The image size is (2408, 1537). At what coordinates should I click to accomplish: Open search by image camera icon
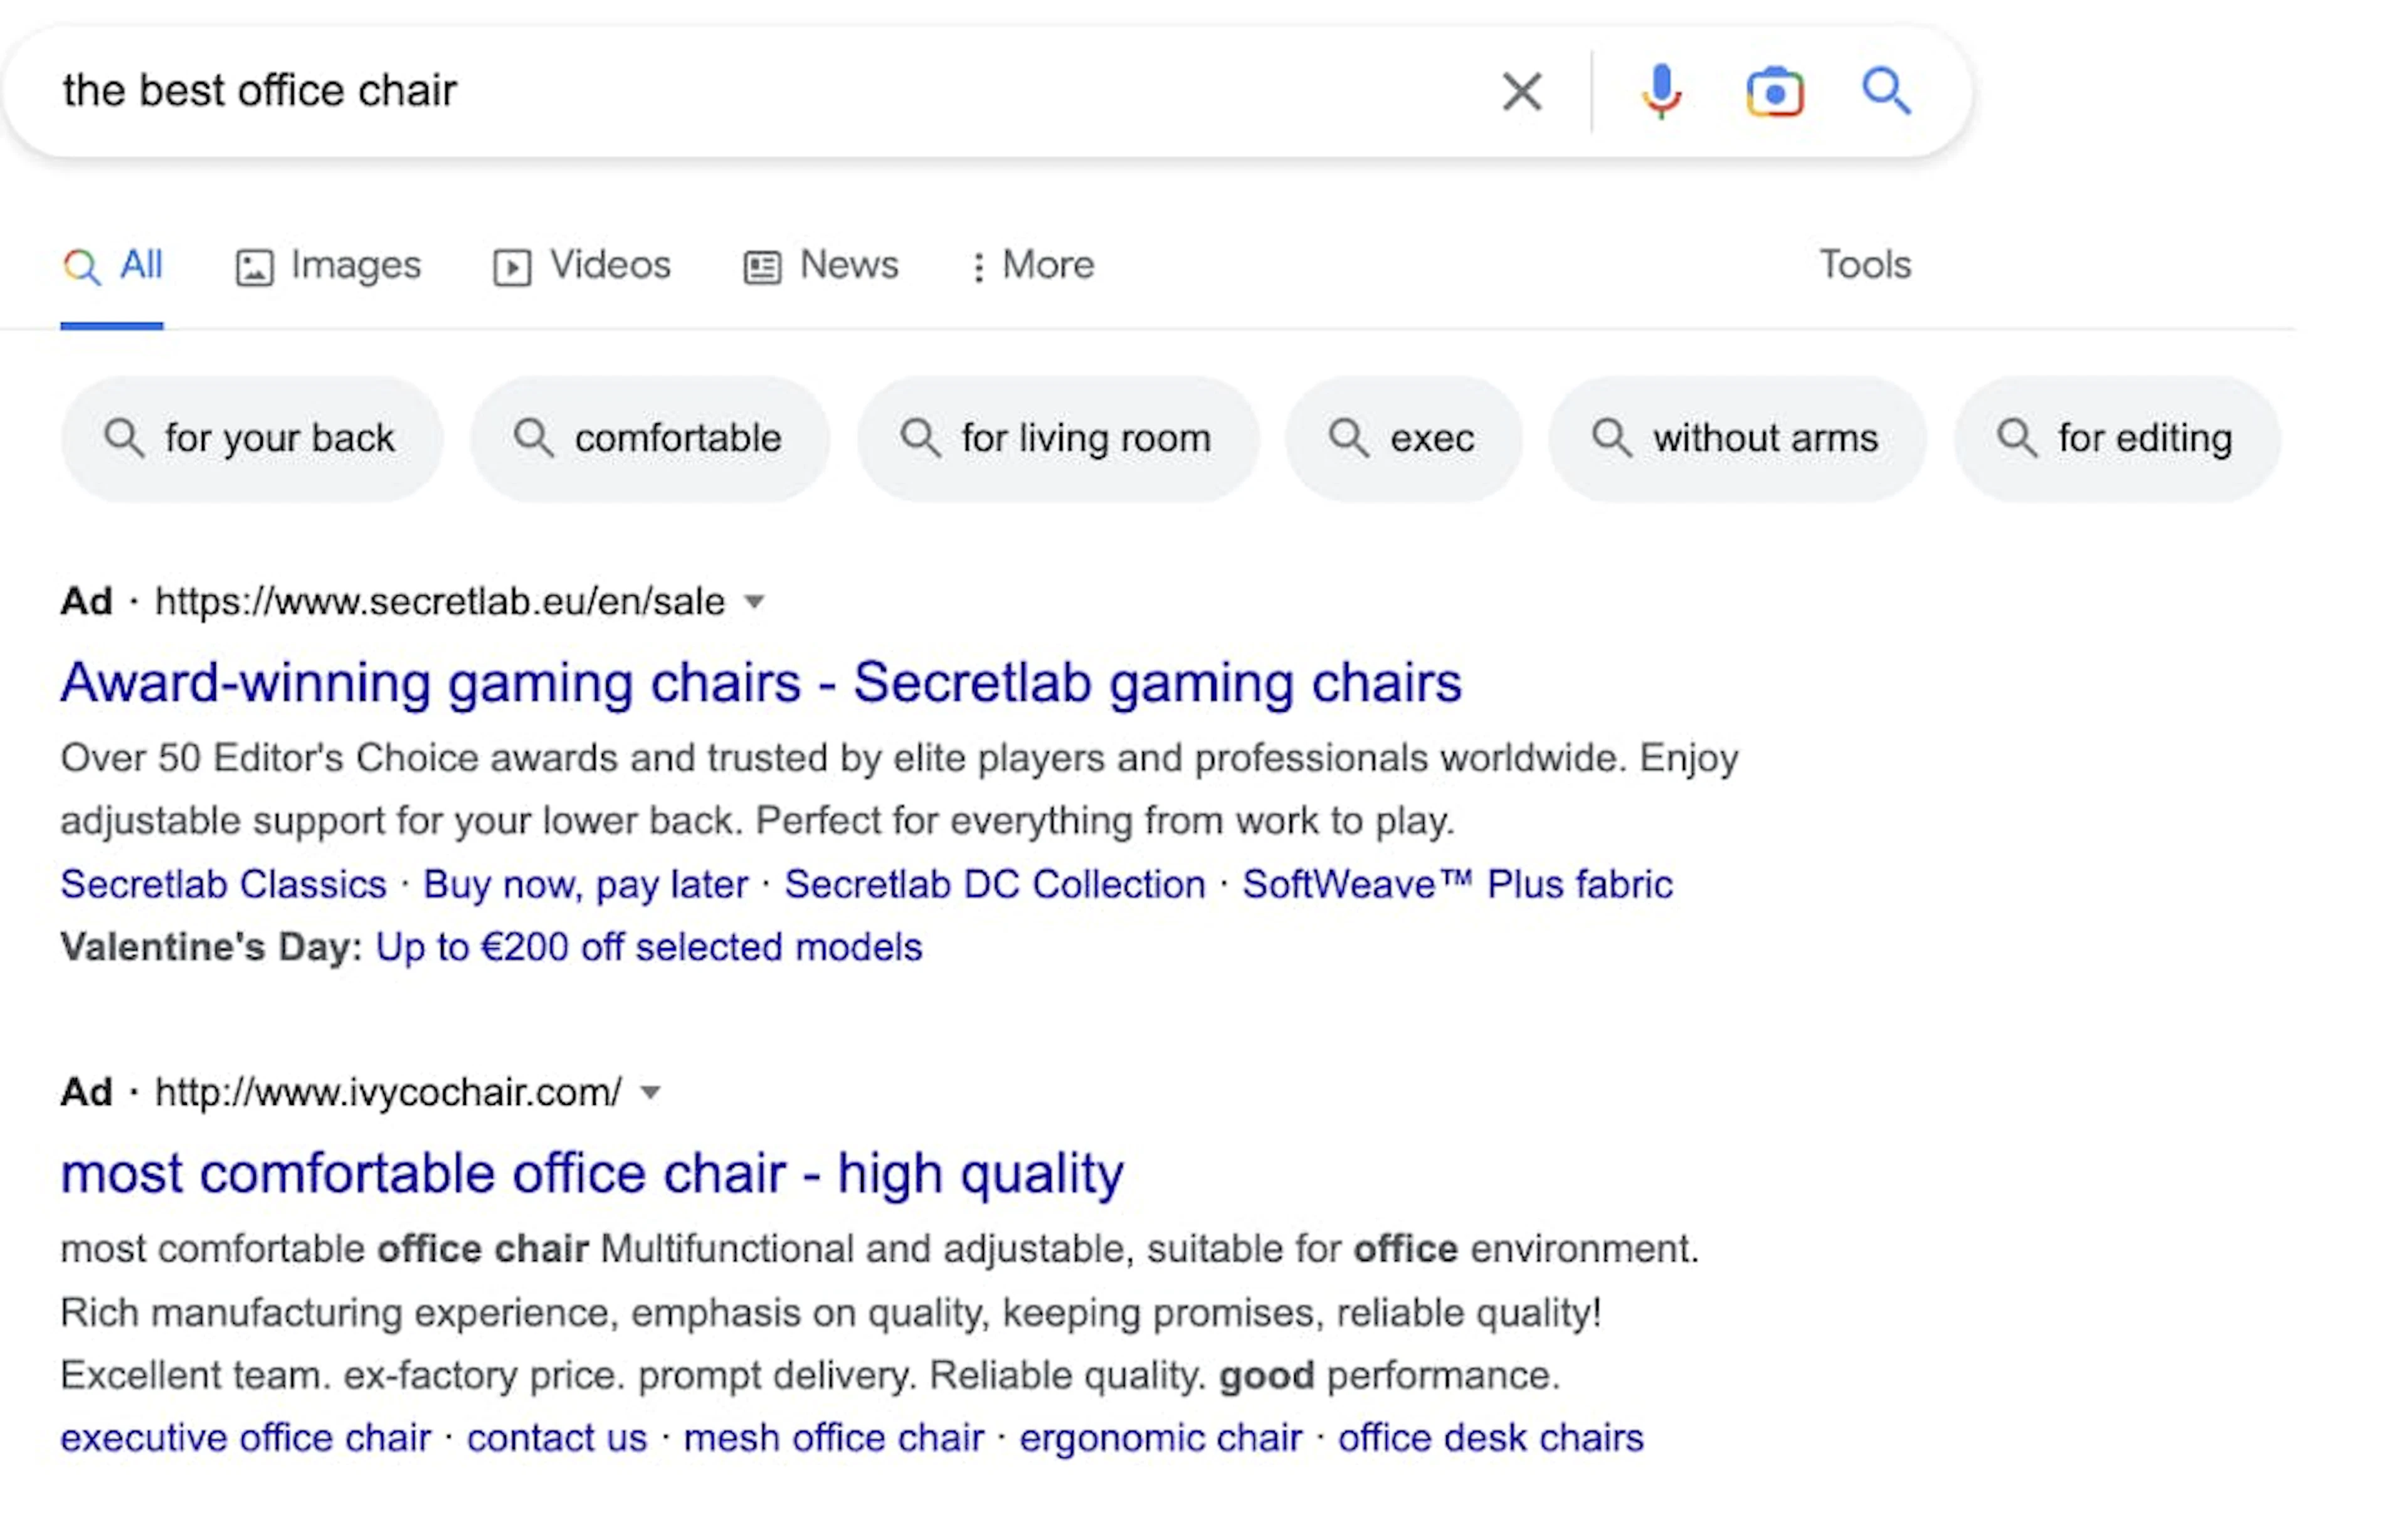pos(1775,92)
